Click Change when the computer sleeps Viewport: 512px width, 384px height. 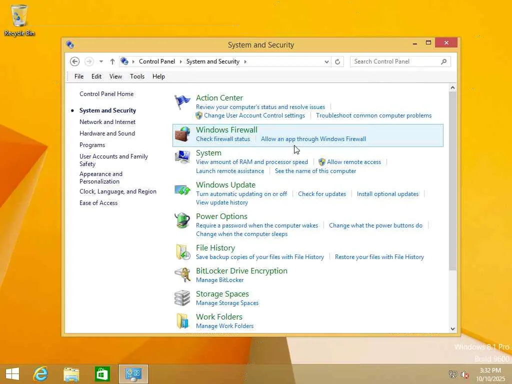tap(241, 234)
